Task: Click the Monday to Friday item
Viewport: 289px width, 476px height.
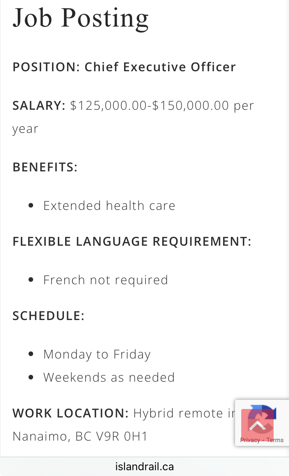Action: (x=97, y=354)
